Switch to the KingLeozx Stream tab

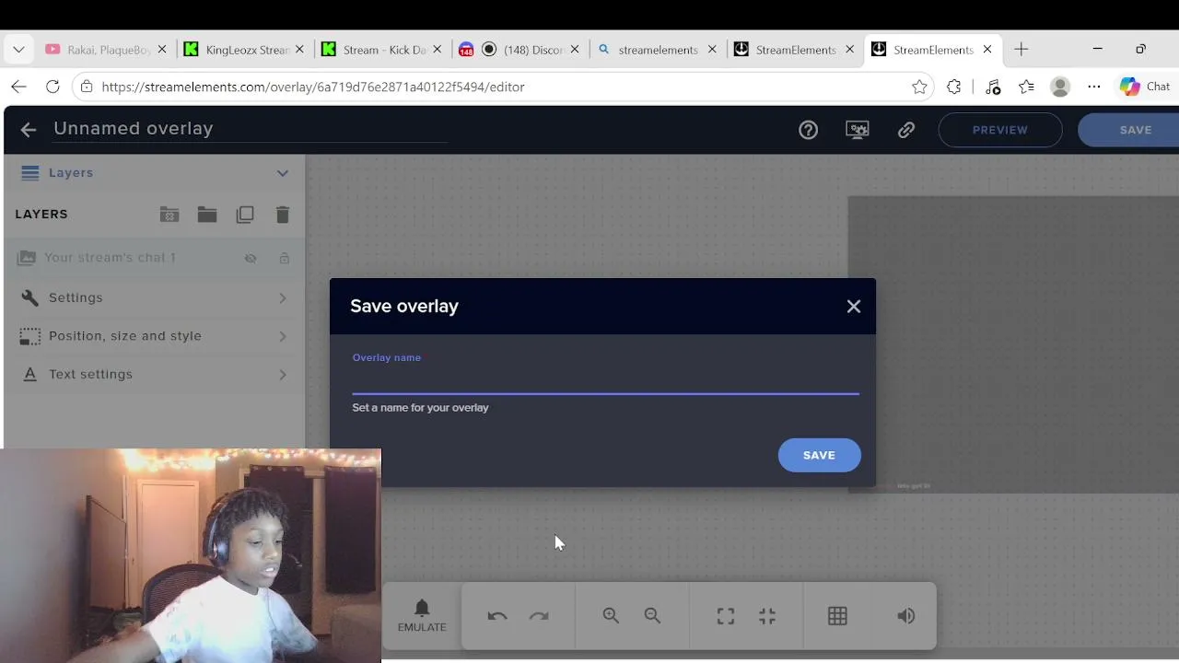click(x=243, y=50)
